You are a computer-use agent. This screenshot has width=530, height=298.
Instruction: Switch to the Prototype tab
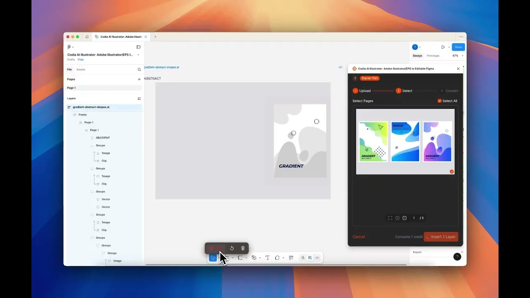[433, 55]
